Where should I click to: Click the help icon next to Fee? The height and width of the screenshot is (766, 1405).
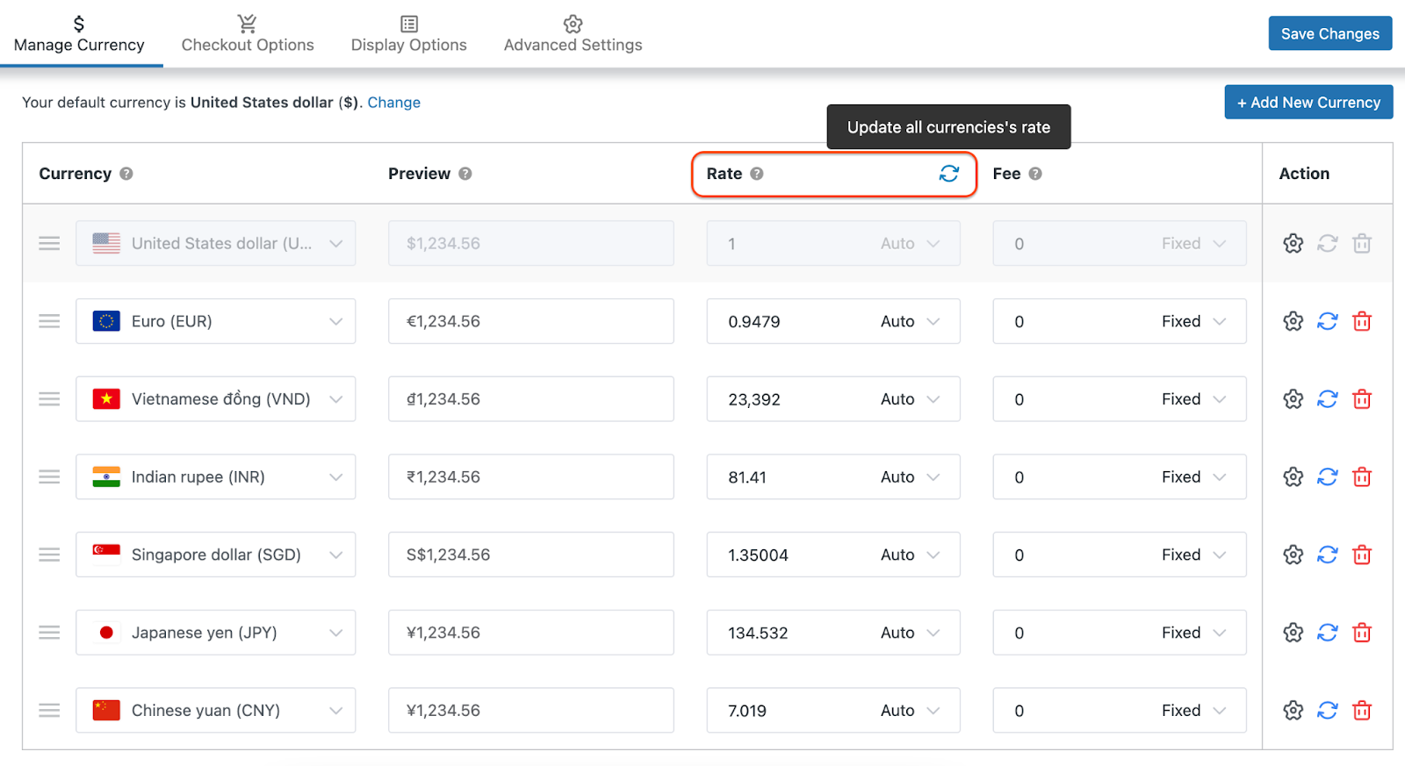(x=1035, y=174)
